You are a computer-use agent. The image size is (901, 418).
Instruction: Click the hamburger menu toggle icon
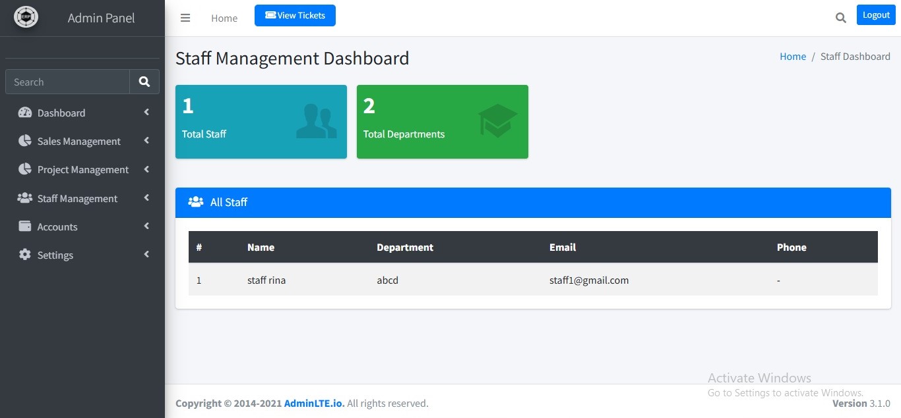[185, 18]
